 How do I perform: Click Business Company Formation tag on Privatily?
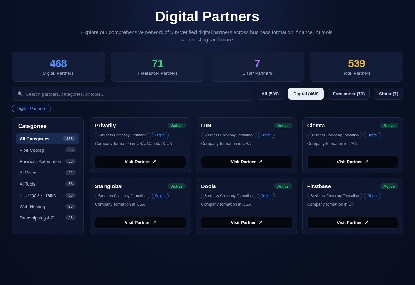coord(122,135)
